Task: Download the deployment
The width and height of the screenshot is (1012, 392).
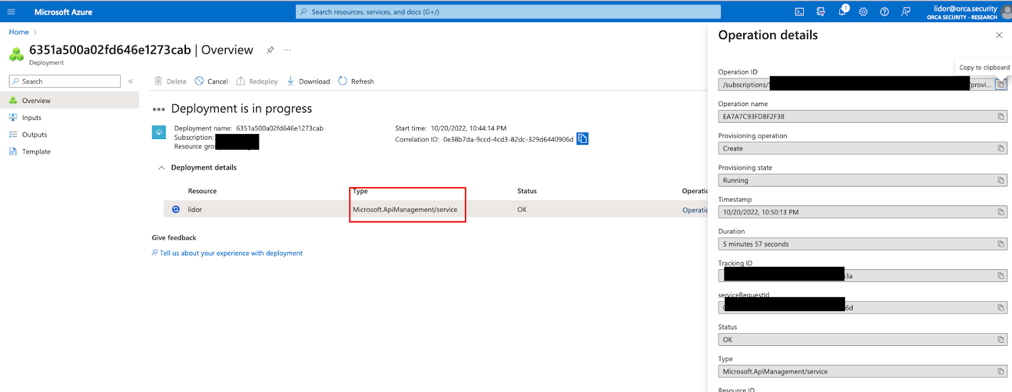Action: 309,82
